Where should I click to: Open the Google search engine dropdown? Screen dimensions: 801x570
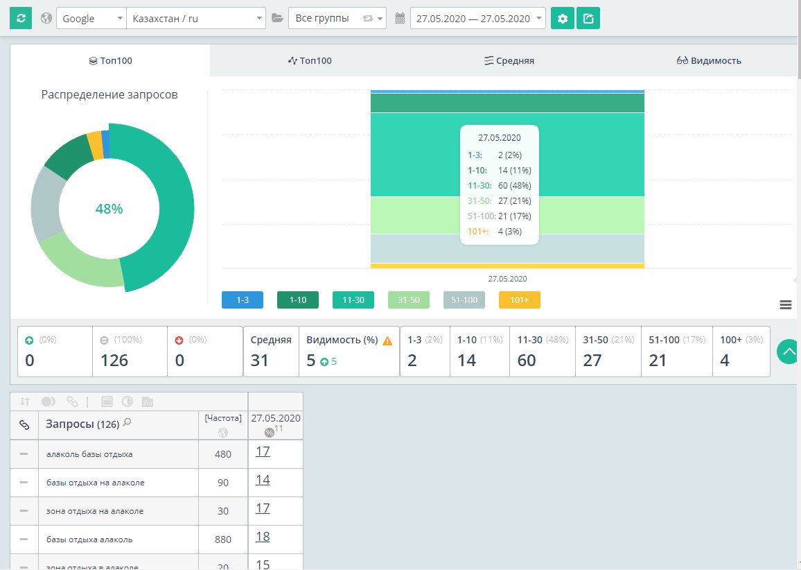[x=91, y=19]
